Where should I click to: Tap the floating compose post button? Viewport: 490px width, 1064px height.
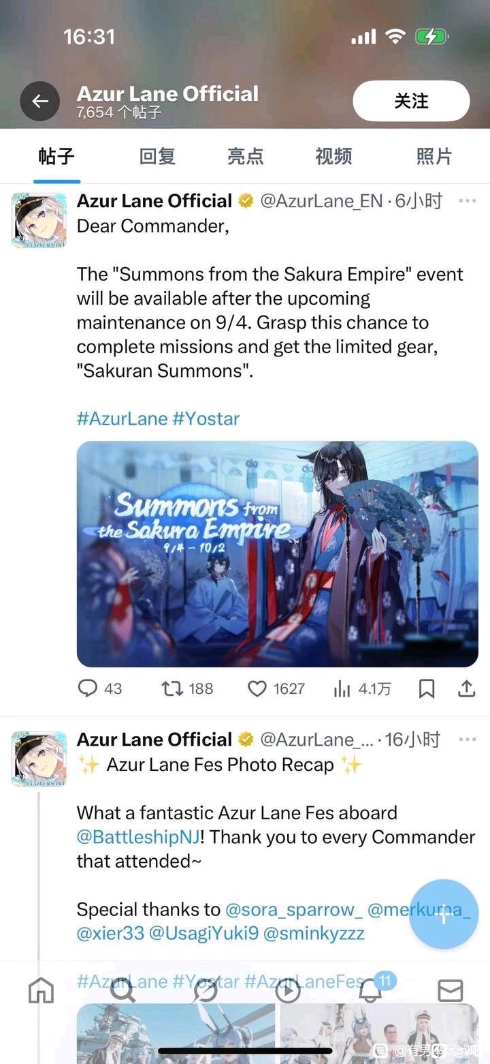click(444, 914)
